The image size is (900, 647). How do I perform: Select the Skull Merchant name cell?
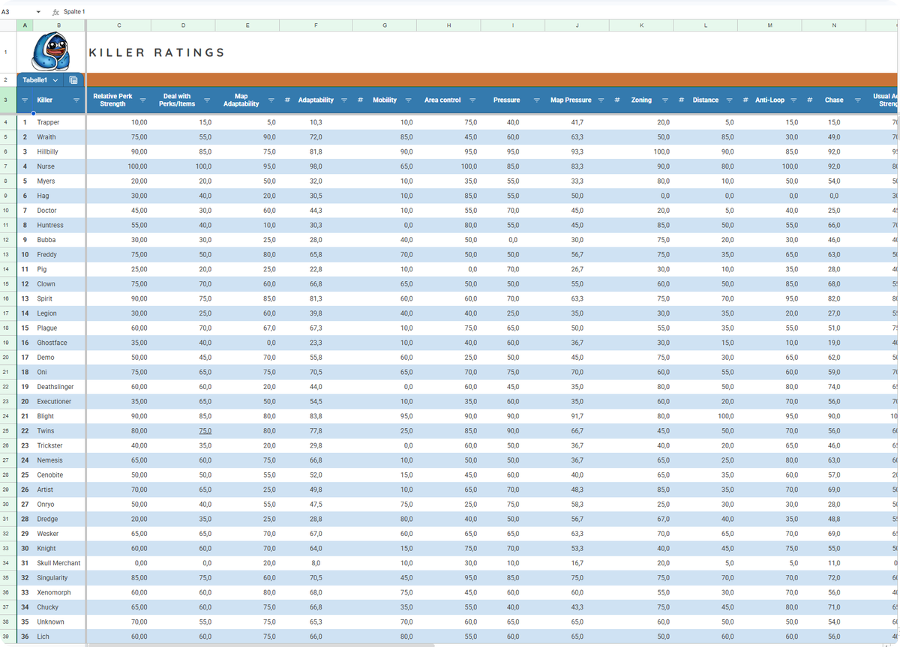[58, 563]
